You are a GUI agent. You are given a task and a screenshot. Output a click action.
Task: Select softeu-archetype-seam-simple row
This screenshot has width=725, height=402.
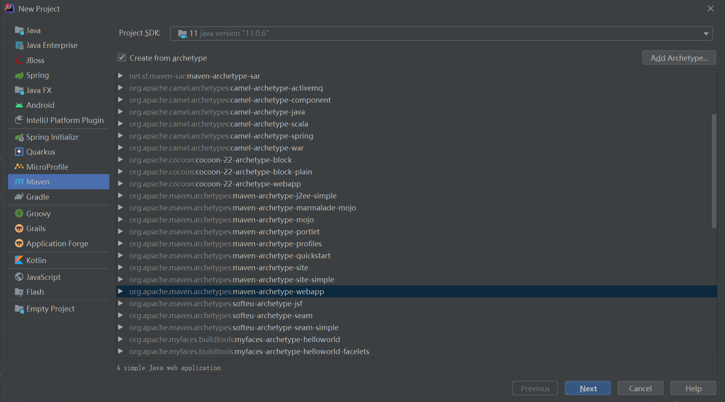416,327
